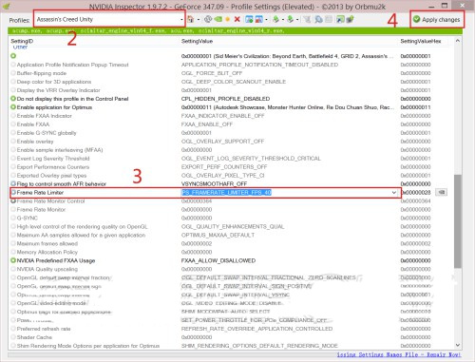The height and width of the screenshot is (362, 475).
Task: Click OGL_QUALITY_ENHANCEMENTS_QUAL value
Action: click(x=233, y=227)
